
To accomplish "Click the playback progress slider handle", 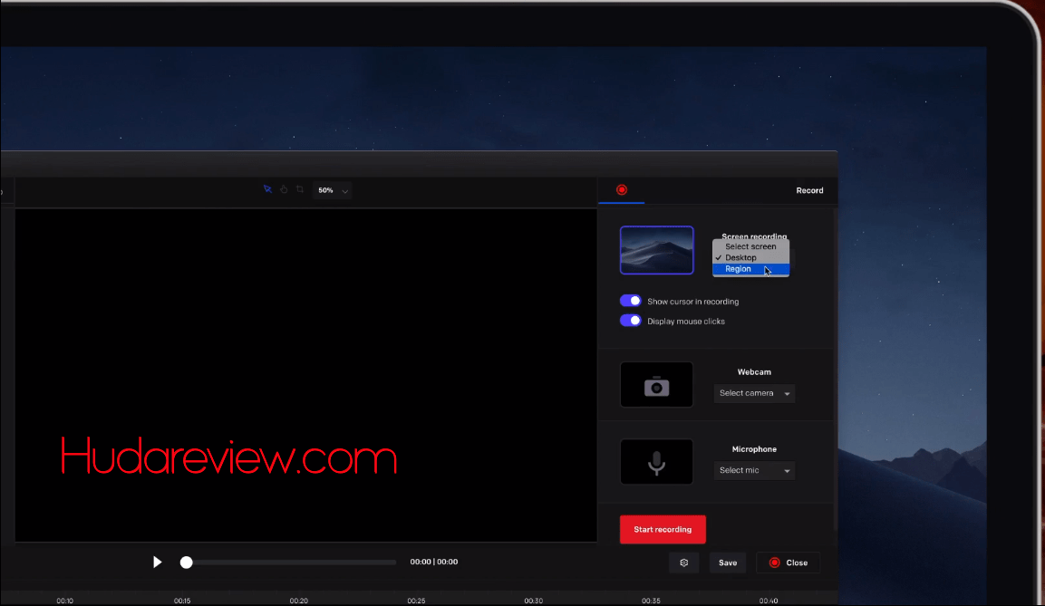I will point(187,562).
